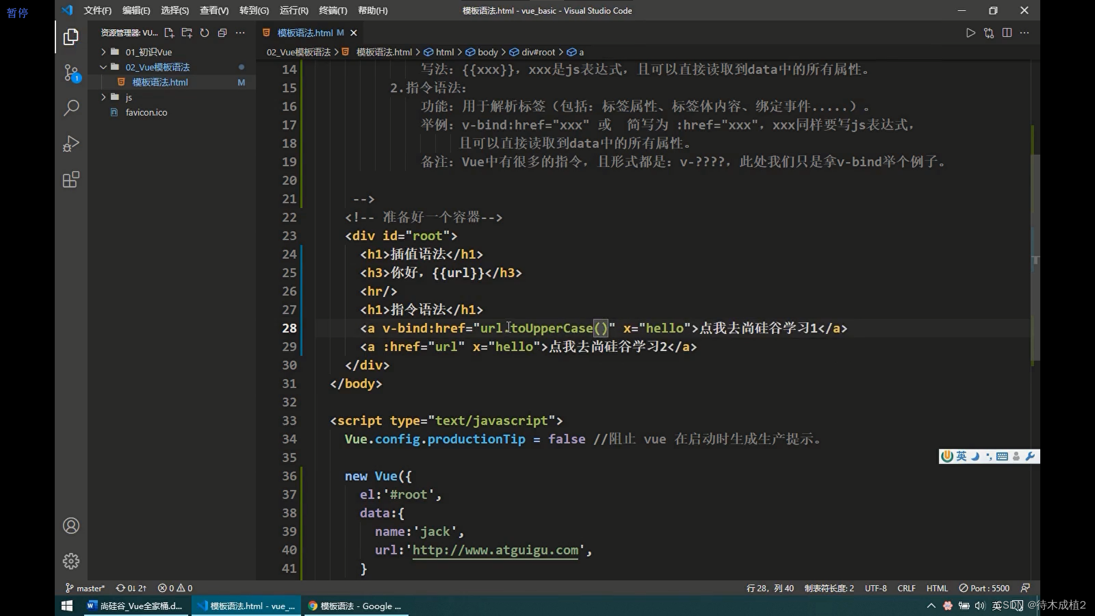Open the 转到(G) menu

point(254,10)
